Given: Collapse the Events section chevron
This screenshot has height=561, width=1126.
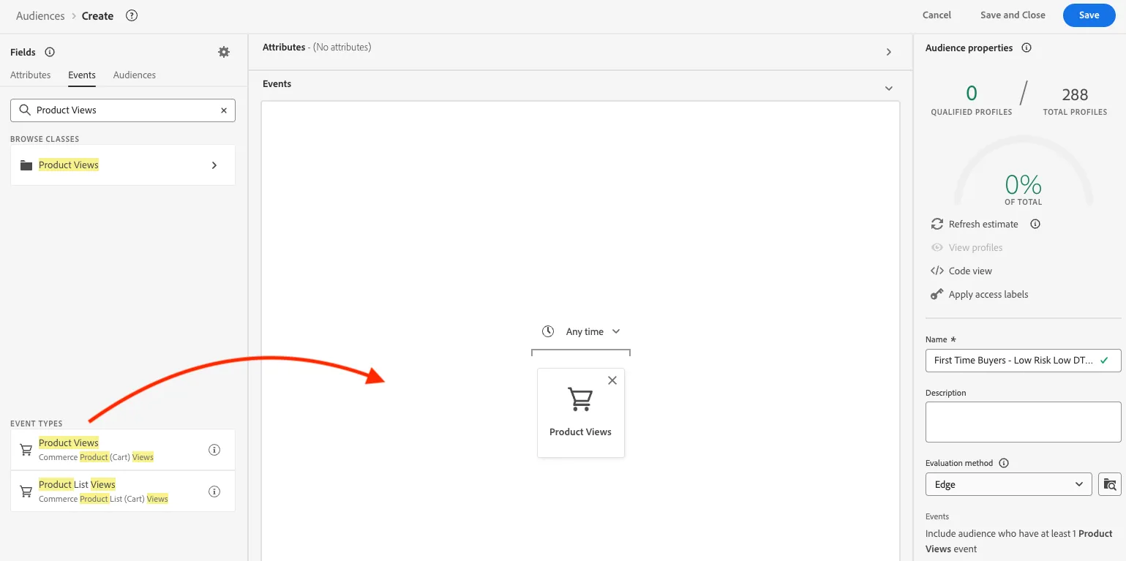Looking at the screenshot, I should (889, 89).
